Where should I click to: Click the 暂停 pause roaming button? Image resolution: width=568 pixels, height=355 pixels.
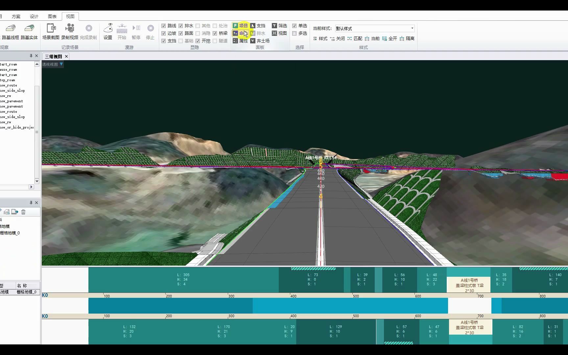coord(136,31)
